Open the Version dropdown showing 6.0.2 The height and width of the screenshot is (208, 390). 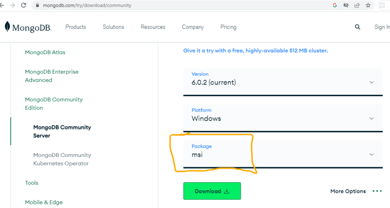[283, 82]
